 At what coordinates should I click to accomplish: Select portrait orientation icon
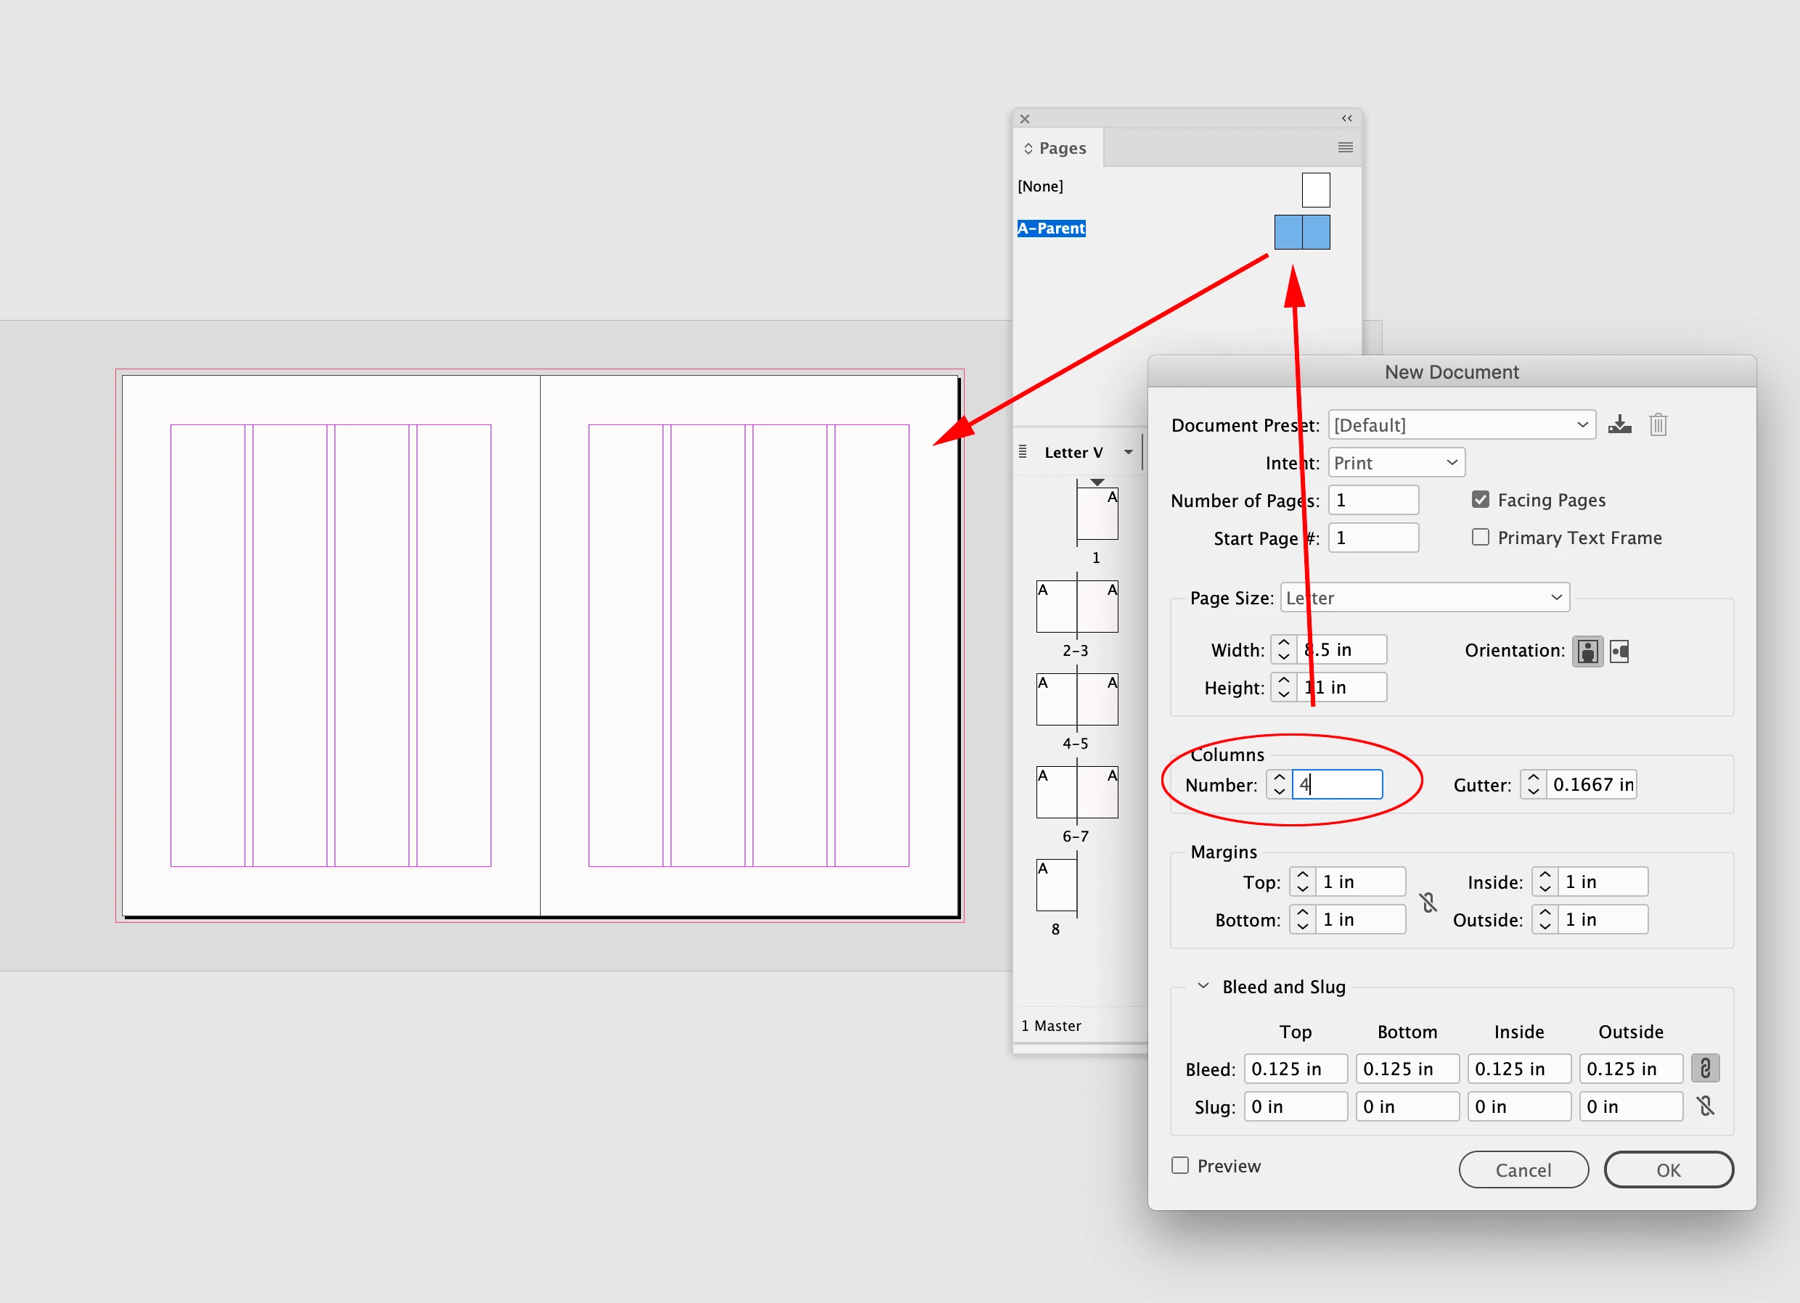pyautogui.click(x=1587, y=651)
